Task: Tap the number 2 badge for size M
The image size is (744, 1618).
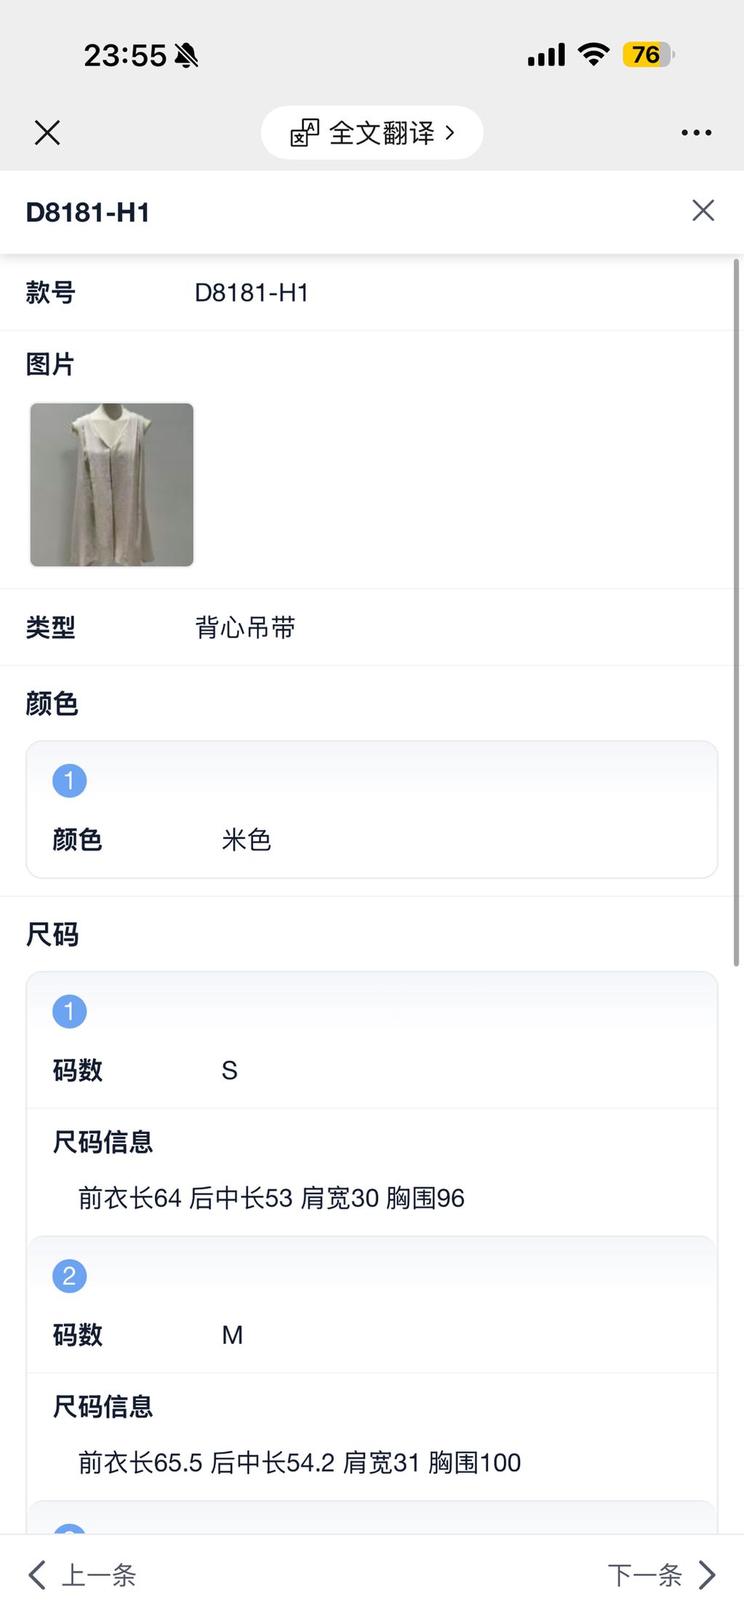Action: (x=70, y=1276)
